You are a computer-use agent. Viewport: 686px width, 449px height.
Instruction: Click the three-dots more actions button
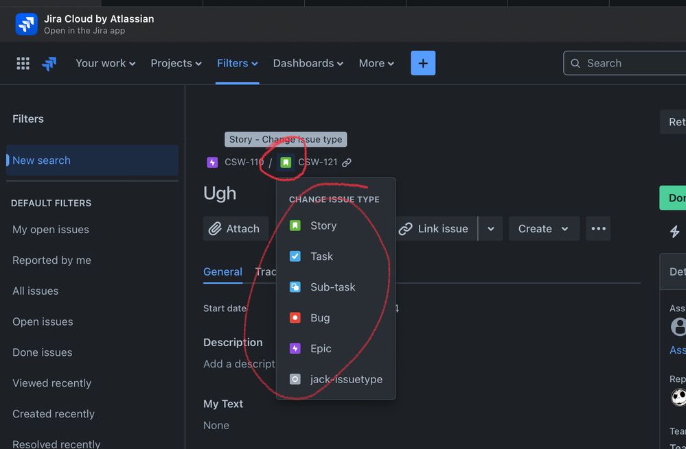tap(598, 228)
